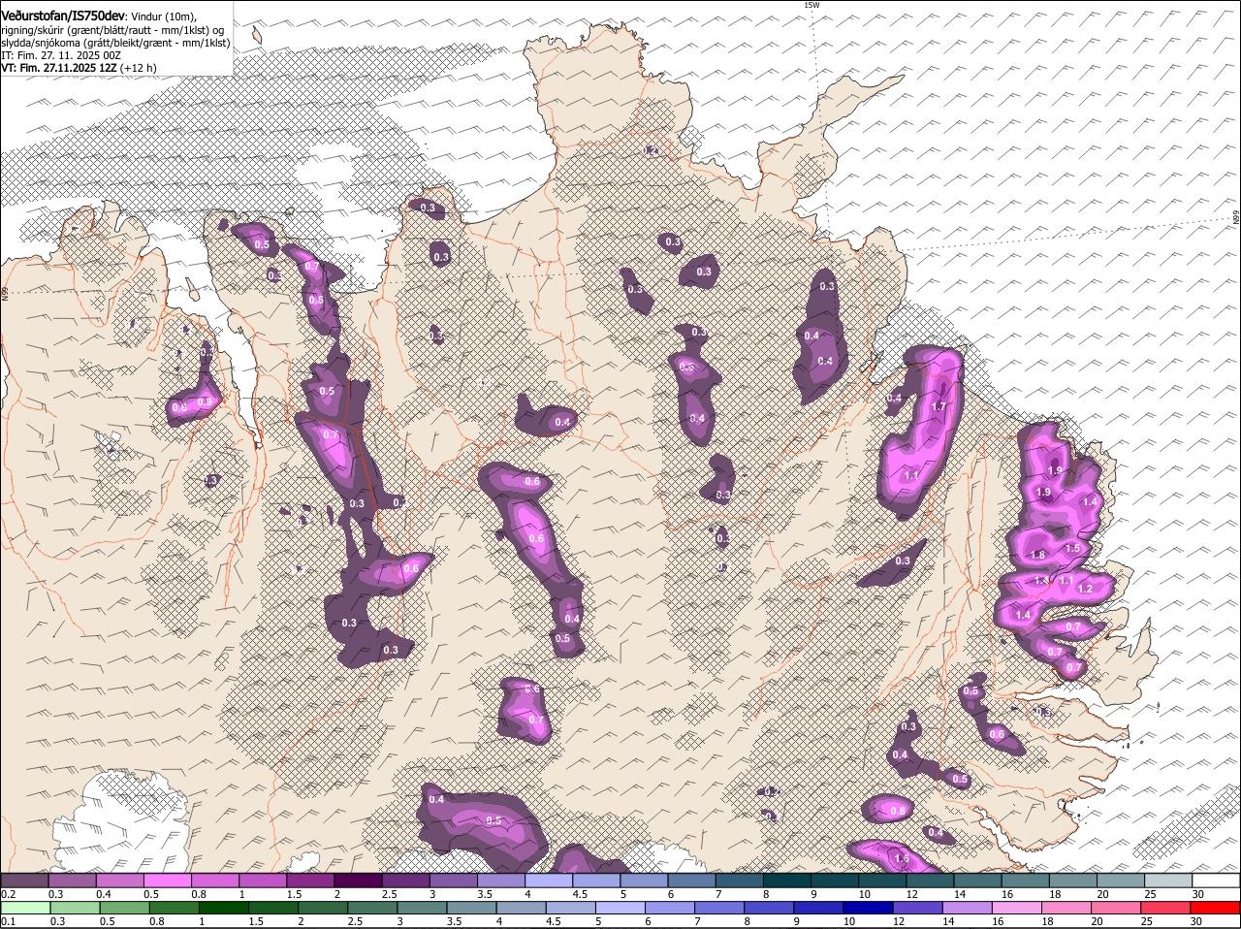Click the Veðurstofan/IS750dev title text

point(63,16)
